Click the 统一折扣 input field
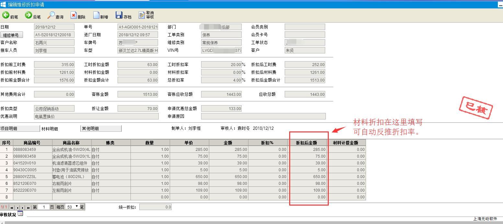 [x=155, y=207]
